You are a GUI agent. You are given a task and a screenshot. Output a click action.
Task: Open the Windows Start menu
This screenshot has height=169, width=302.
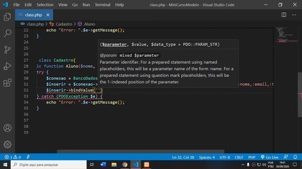(x=5, y=165)
